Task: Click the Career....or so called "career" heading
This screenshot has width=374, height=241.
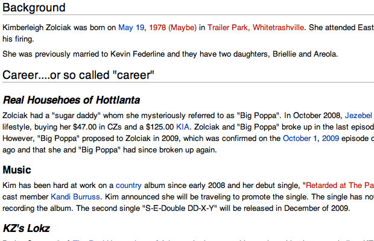Action: [78, 75]
